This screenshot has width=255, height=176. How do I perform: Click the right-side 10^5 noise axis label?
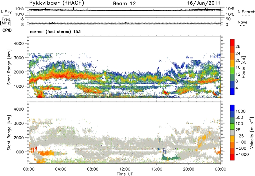pos(230,9)
